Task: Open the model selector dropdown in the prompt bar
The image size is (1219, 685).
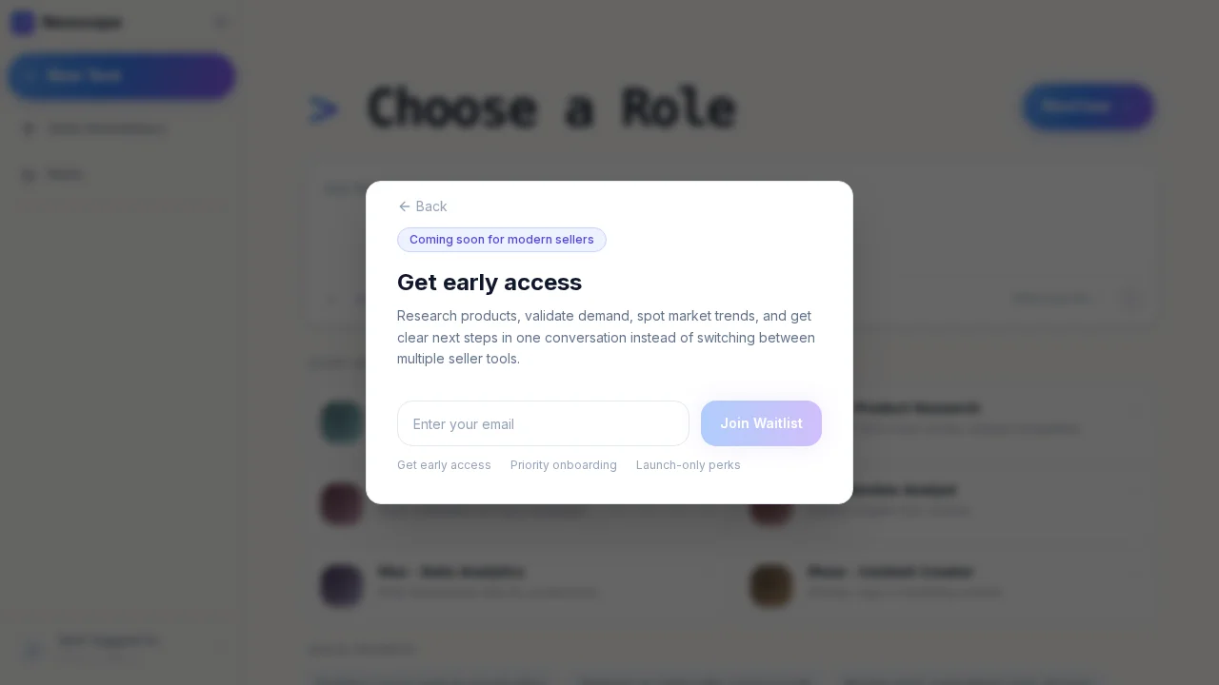Action: click(x=1052, y=299)
